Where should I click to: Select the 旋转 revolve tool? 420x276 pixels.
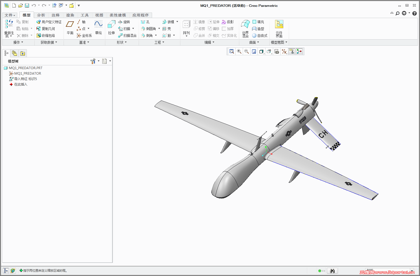click(124, 22)
